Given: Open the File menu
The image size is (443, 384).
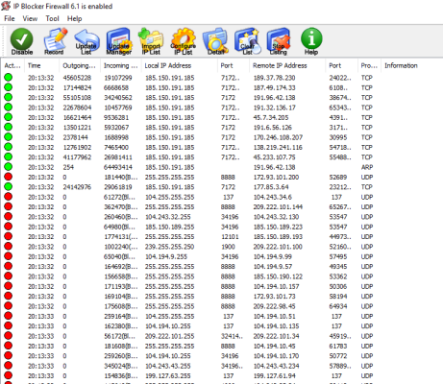Looking at the screenshot, I should 10,18.
